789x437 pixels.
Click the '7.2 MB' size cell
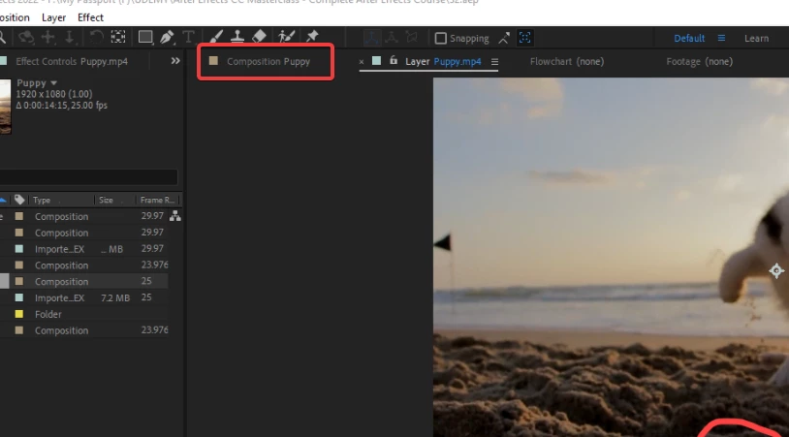click(115, 298)
